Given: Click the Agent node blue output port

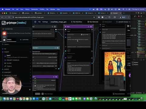Looking at the screenshot, I should [92, 63].
